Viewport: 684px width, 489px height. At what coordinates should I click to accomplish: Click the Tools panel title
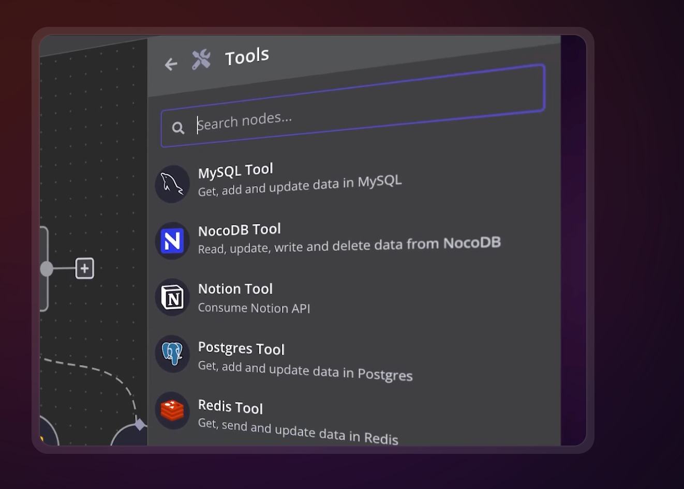pos(247,56)
